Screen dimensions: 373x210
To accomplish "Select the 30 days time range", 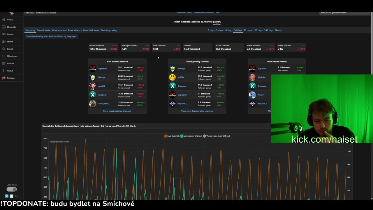I will [238, 30].
